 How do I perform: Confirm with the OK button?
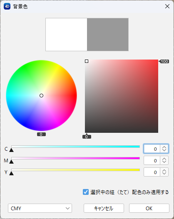[149, 208]
